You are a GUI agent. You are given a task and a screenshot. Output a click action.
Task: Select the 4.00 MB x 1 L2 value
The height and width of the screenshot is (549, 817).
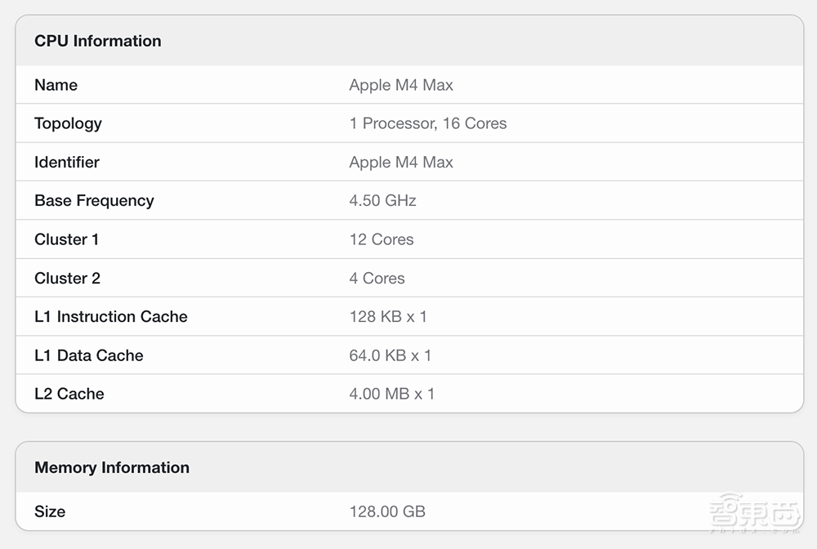(391, 394)
